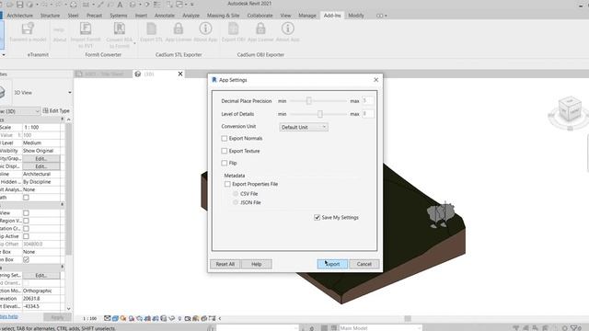
Task: Click Help button in App Settings dialog
Action: pyautogui.click(x=256, y=264)
